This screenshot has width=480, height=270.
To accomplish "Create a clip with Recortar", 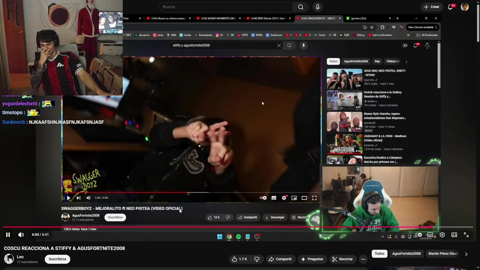I will (342, 259).
